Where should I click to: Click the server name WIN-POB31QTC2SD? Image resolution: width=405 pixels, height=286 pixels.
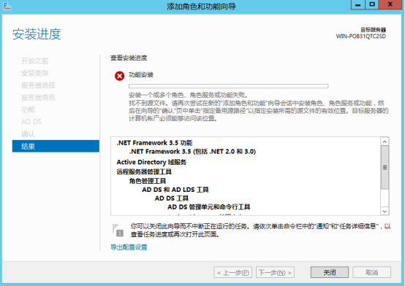click(361, 36)
